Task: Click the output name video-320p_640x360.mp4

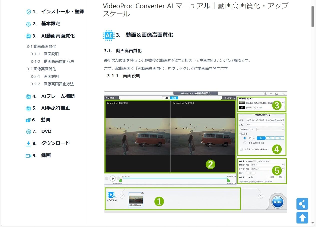Action: 259,161
